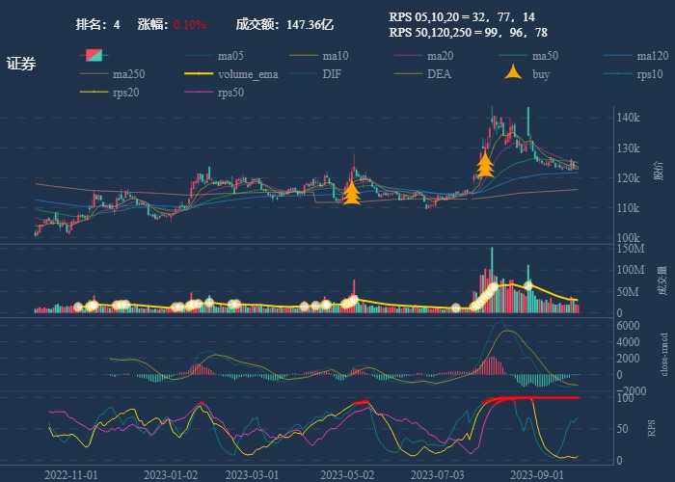Click the rps20 yellow legend line icon

pyautogui.click(x=94, y=93)
